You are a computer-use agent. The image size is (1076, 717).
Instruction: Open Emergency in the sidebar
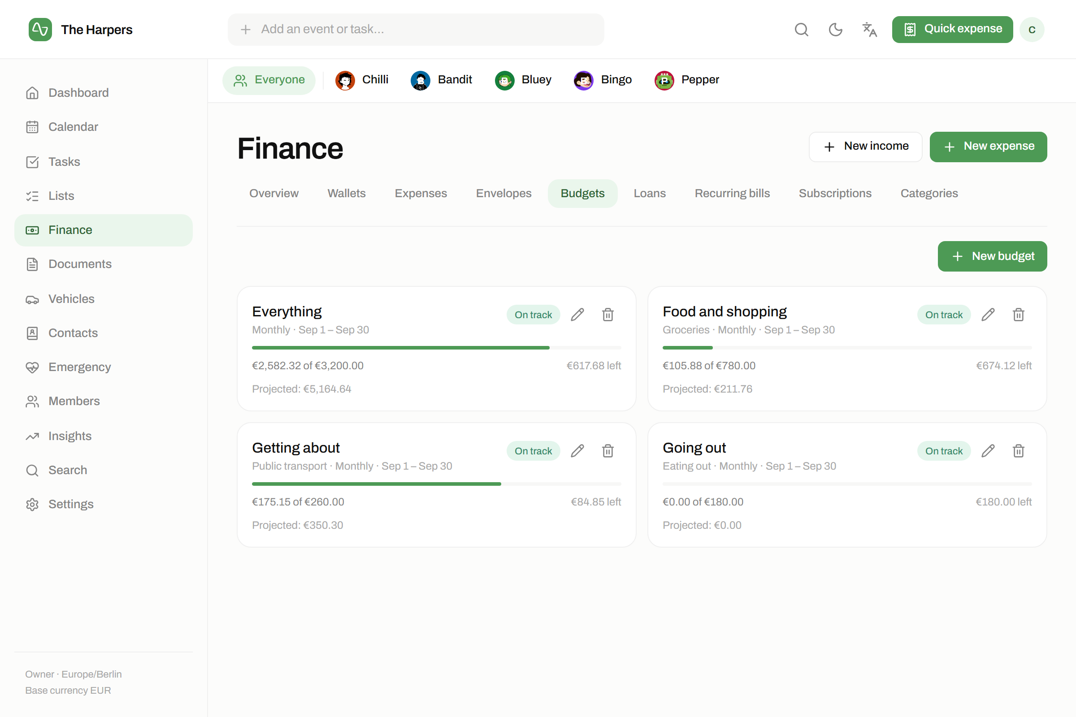(x=104, y=367)
